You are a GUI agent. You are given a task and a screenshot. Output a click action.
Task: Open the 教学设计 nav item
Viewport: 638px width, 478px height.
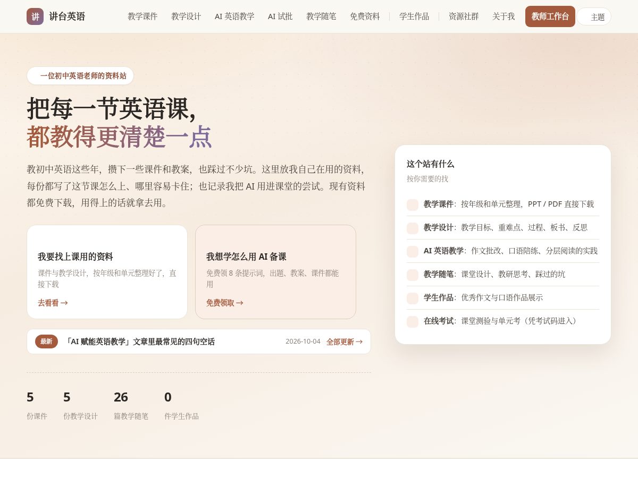coord(186,16)
